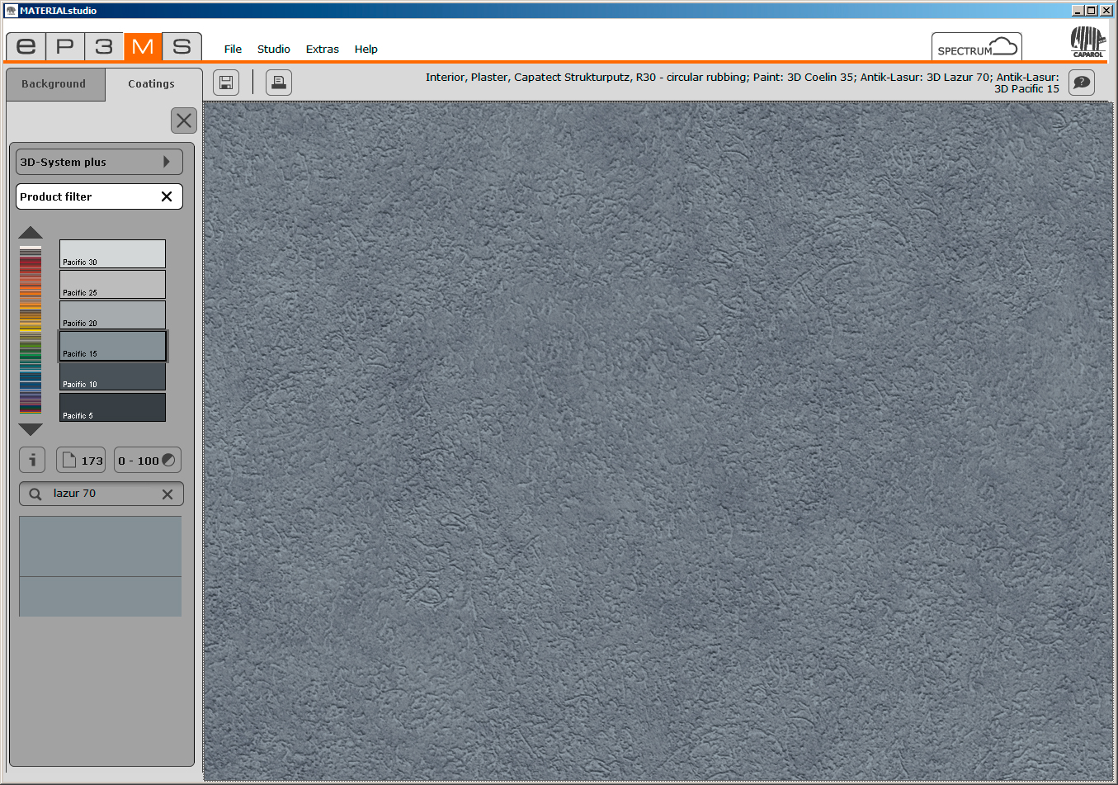This screenshot has height=785, width=1118.
Task: Click the 'lazur 70' search field
Action: (x=101, y=494)
